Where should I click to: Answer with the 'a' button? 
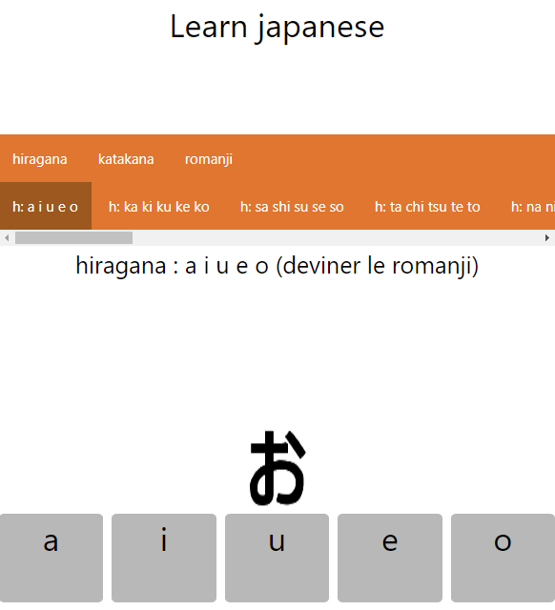pyautogui.click(x=51, y=558)
